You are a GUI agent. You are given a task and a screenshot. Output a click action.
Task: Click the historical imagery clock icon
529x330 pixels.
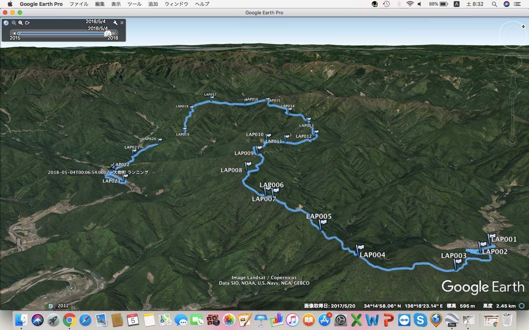pyautogui.click(x=6, y=23)
